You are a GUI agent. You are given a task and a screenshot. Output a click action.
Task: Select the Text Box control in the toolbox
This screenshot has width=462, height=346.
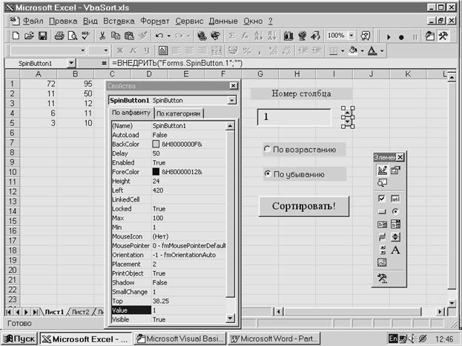pyautogui.click(x=395, y=199)
